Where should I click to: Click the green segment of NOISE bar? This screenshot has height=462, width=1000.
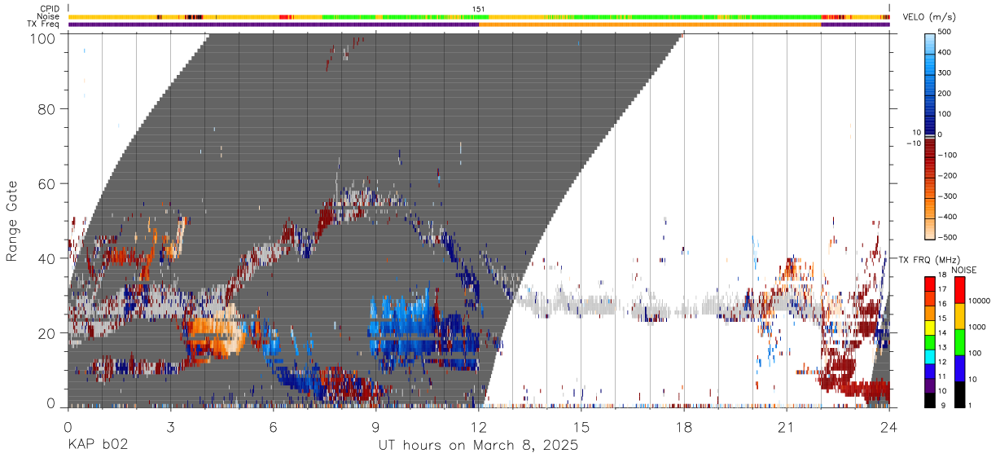pyautogui.click(x=960, y=341)
